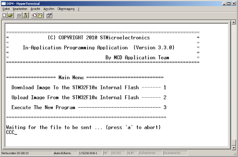Open the Übertragung menu

pos(66,9)
